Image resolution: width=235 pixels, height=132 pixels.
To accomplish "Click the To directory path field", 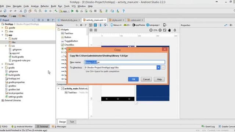I will pos(120,67).
